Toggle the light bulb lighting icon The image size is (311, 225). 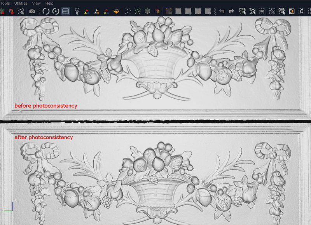click(x=77, y=11)
